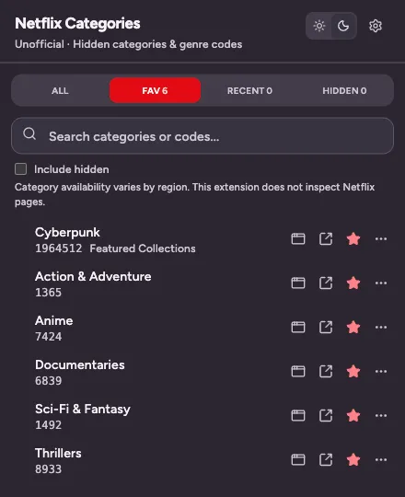
Task: Switch to dark theme moon icon
Action: (343, 26)
